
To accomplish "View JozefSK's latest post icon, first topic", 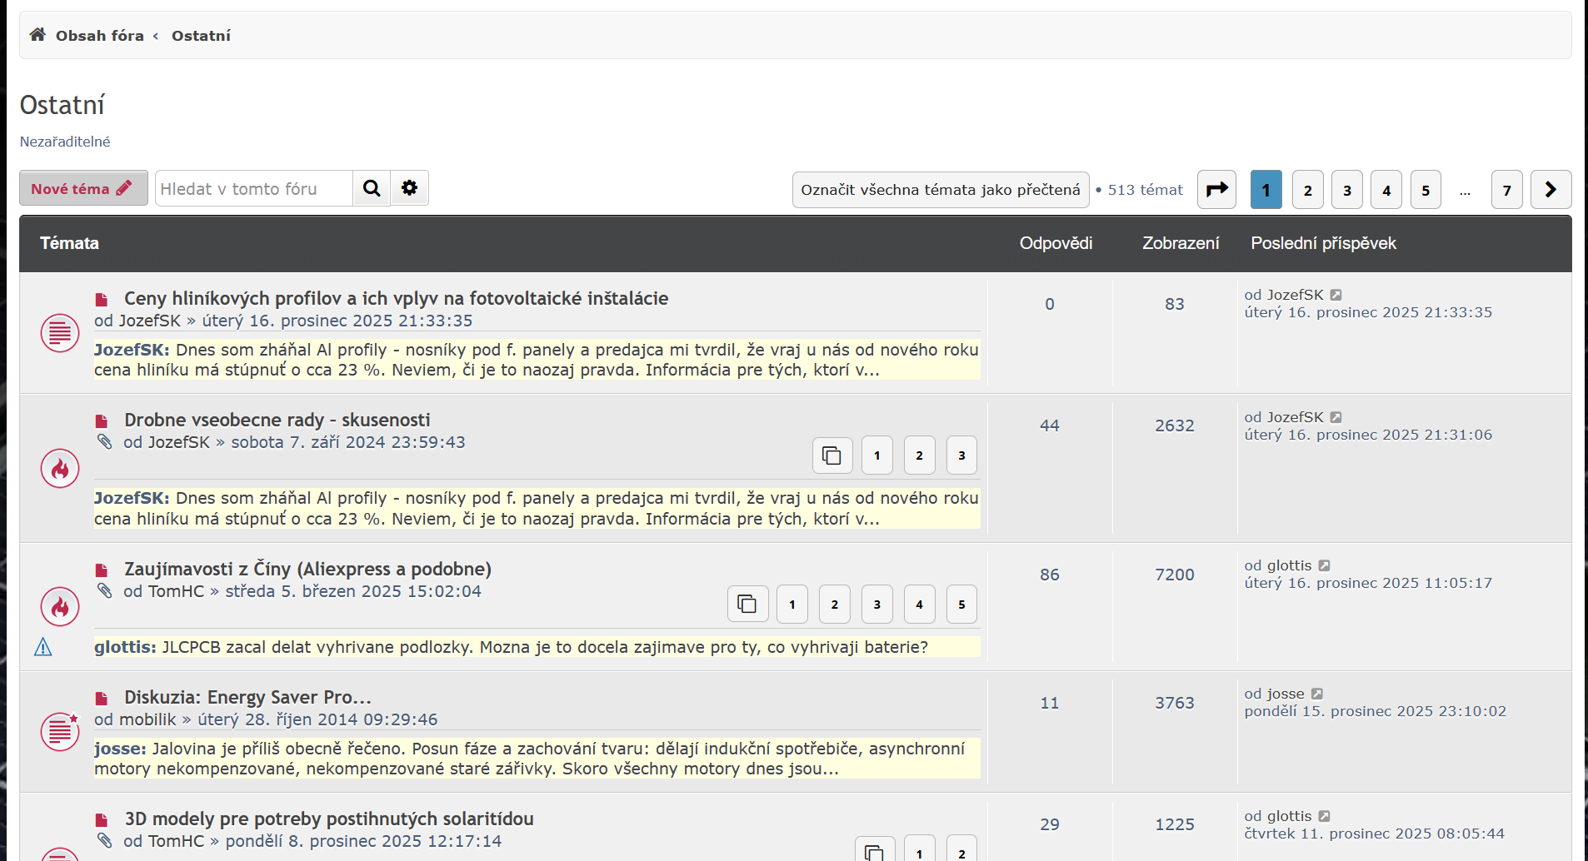I will 1336,295.
